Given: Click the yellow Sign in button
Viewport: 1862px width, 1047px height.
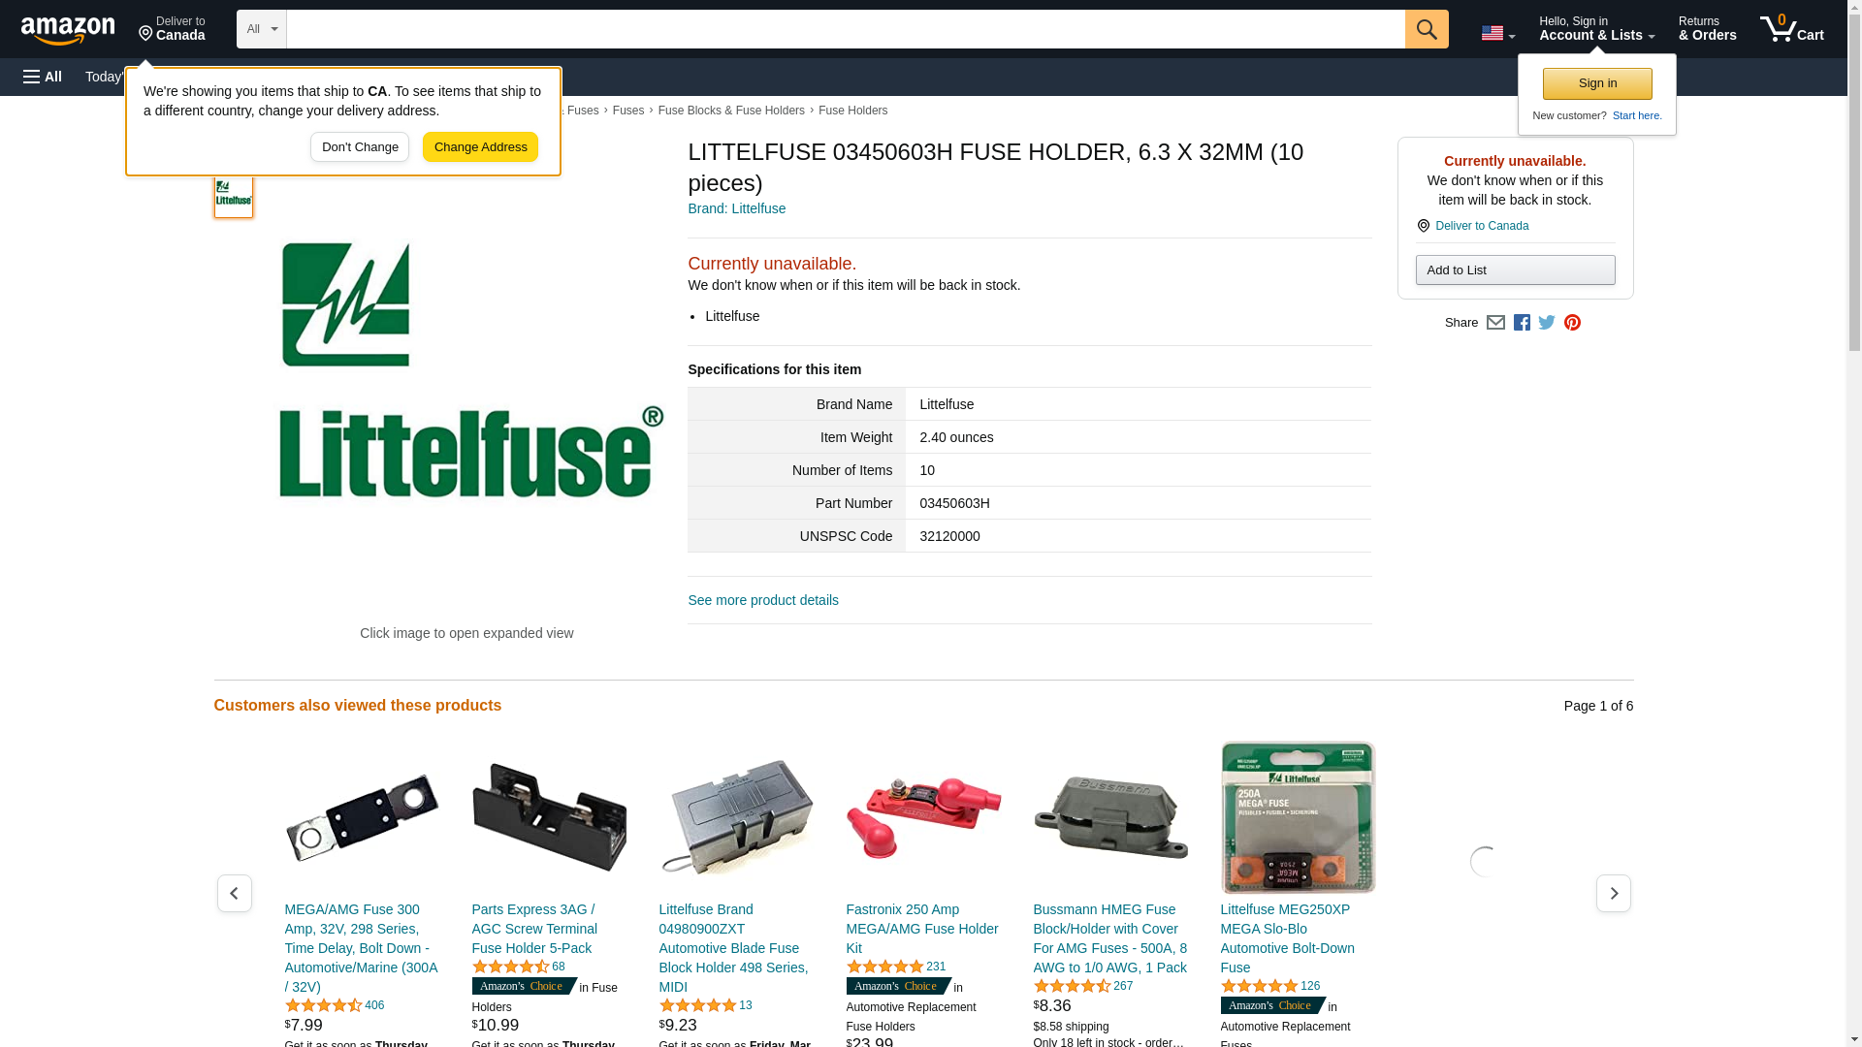Looking at the screenshot, I should [x=1597, y=83].
